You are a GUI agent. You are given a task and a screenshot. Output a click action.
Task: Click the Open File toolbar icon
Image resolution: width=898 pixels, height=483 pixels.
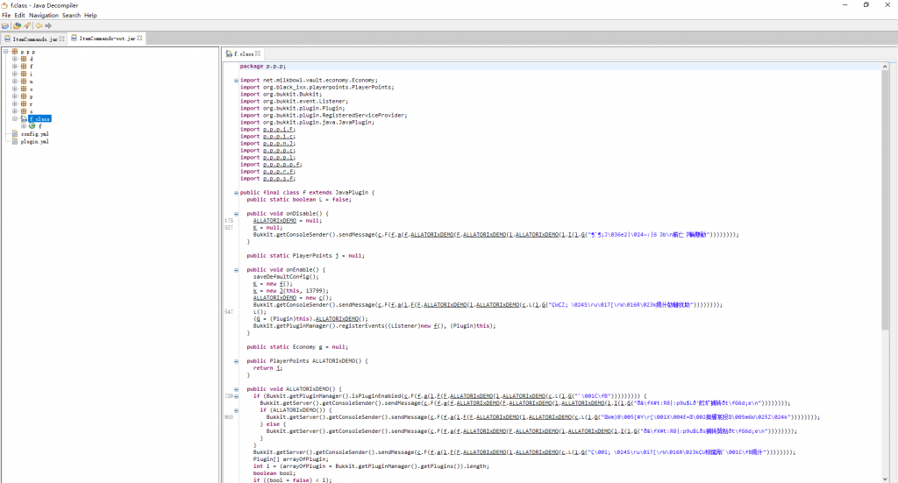[5, 25]
